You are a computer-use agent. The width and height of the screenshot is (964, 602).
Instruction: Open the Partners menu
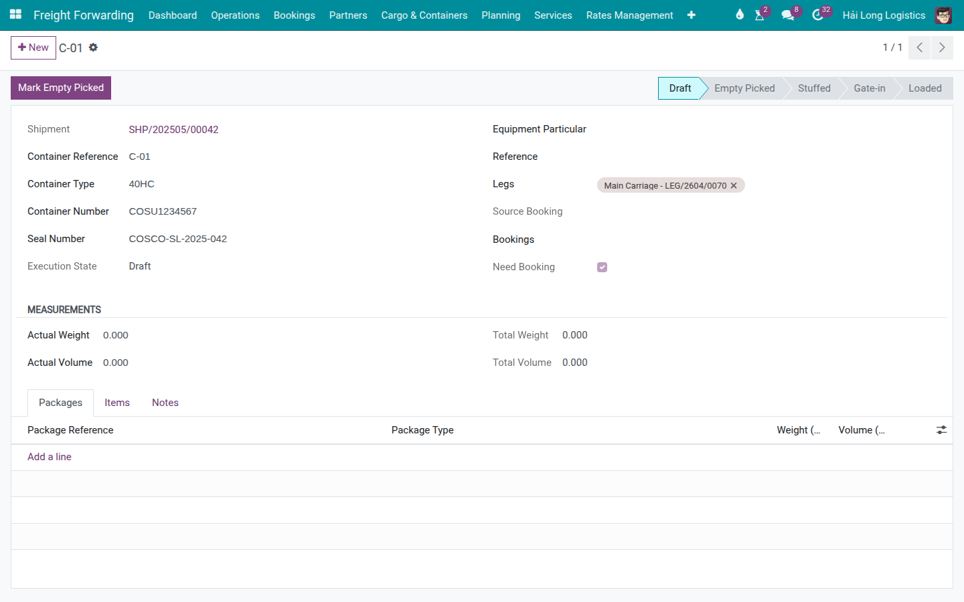348,15
